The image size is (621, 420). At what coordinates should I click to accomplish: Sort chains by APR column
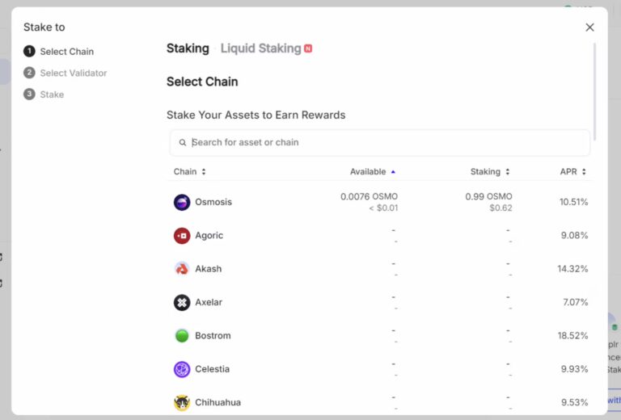(x=572, y=172)
